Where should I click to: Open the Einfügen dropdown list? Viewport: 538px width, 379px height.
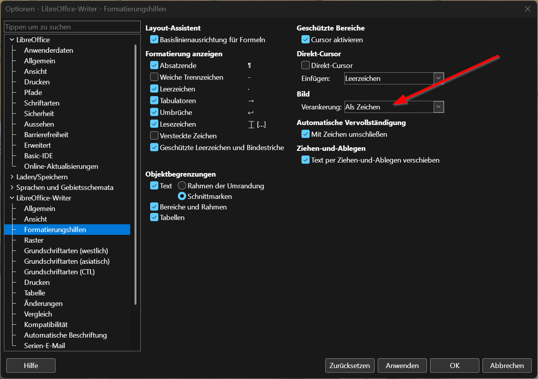(x=439, y=79)
